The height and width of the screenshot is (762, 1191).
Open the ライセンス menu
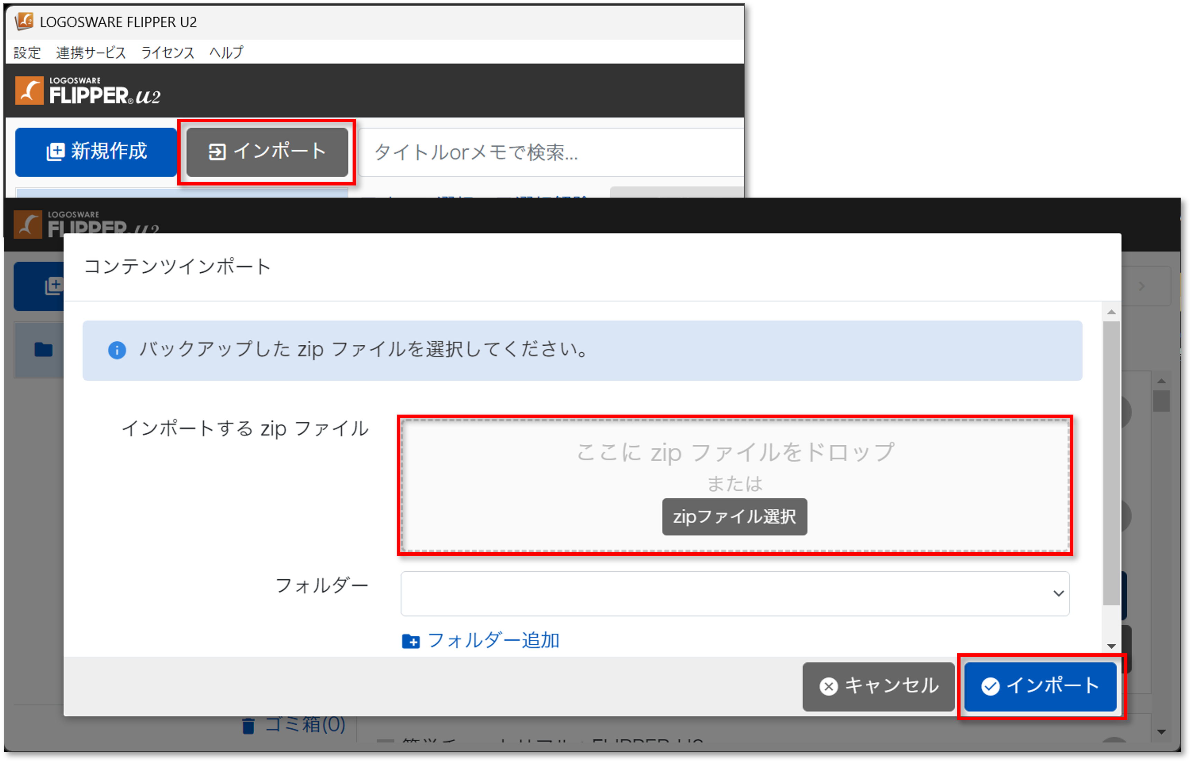pyautogui.click(x=167, y=52)
